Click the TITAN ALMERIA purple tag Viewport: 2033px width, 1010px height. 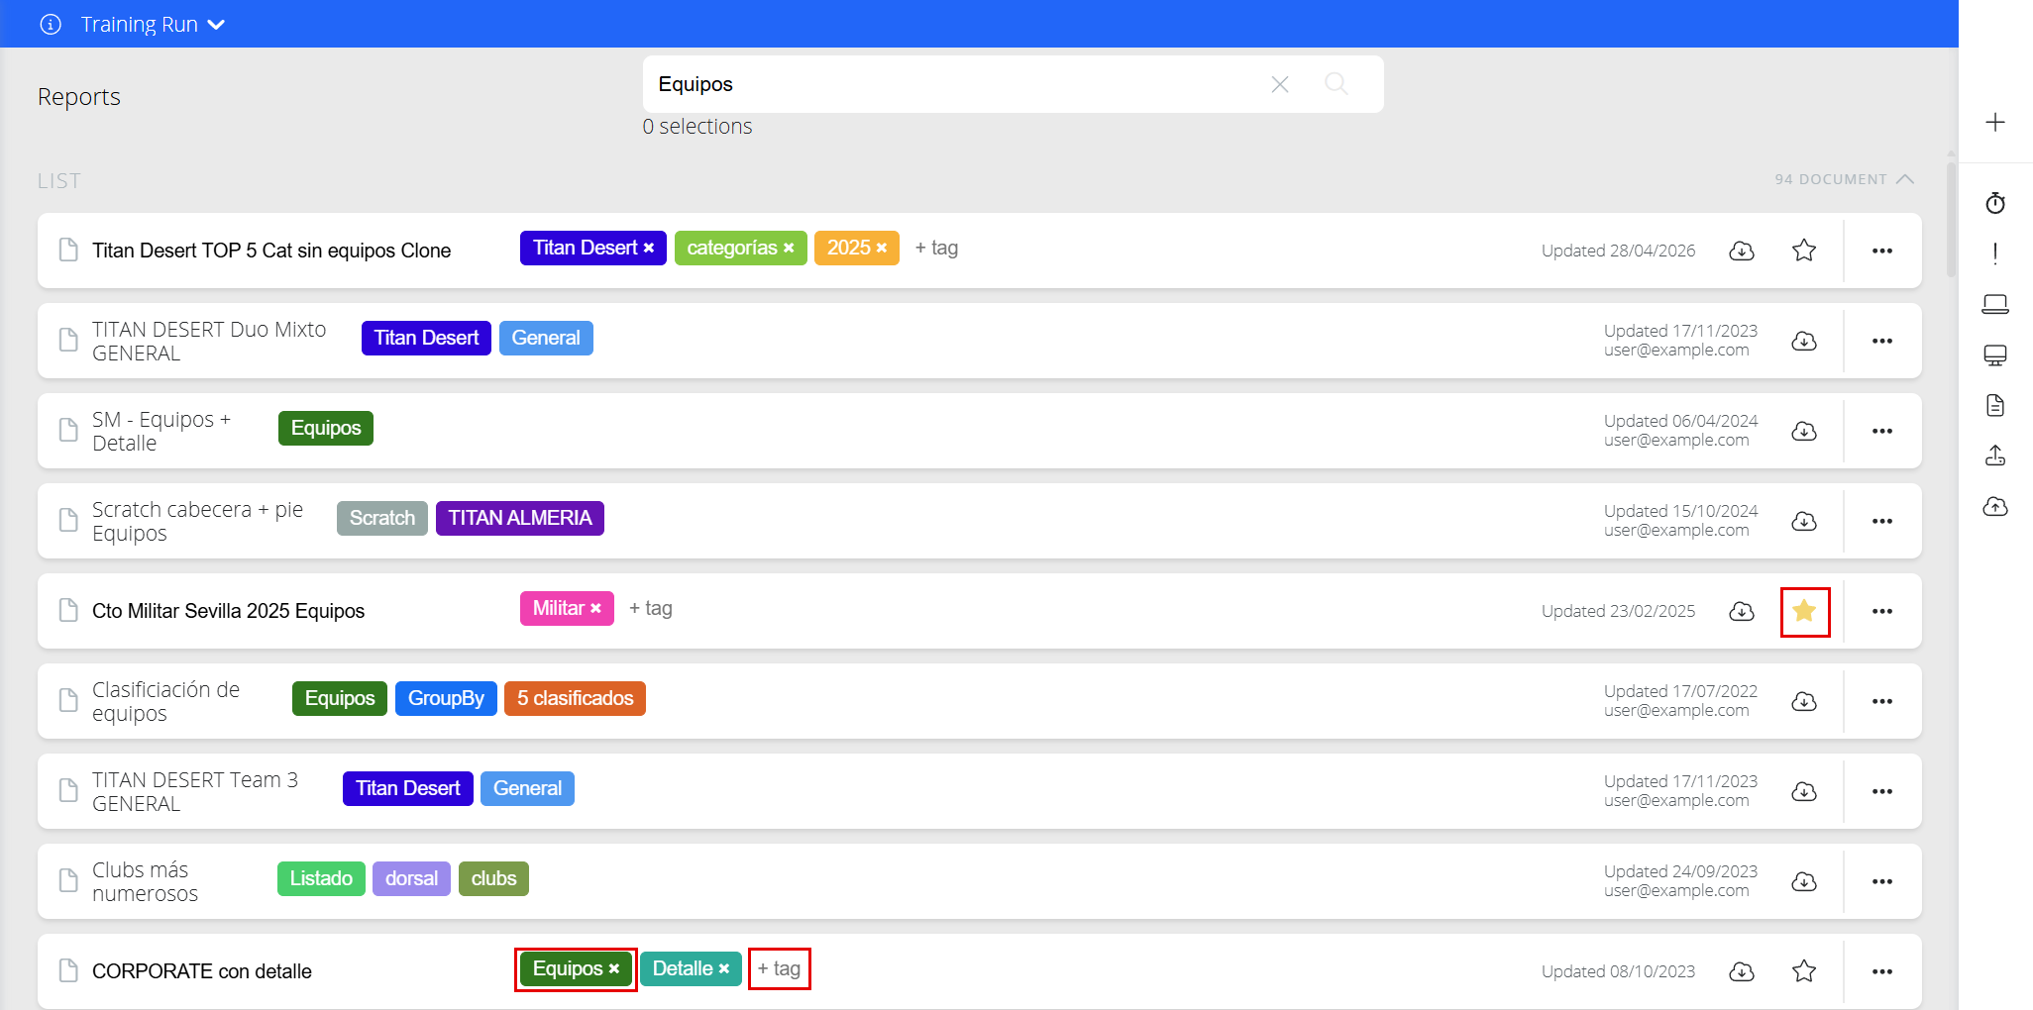[x=520, y=518]
